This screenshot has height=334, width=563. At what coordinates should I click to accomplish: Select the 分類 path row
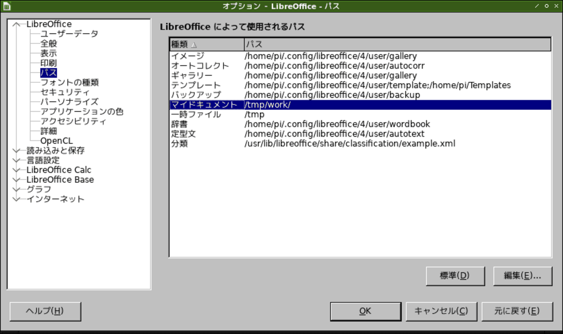tap(360, 144)
